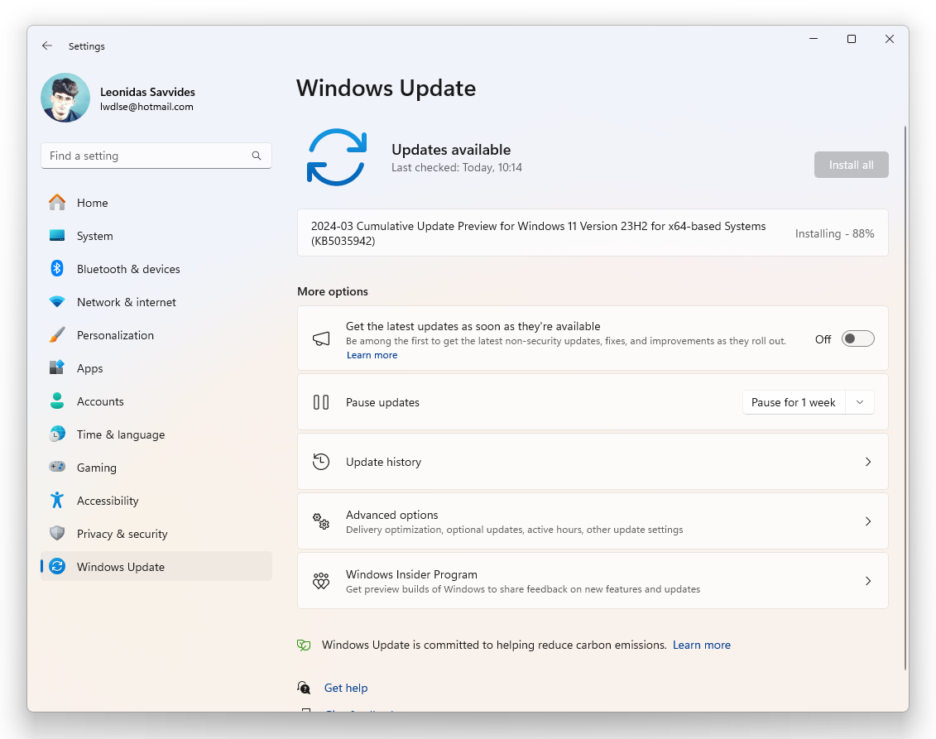The image size is (936, 739).
Task: Click the large blue update sync arrows icon
Action: [x=337, y=157]
